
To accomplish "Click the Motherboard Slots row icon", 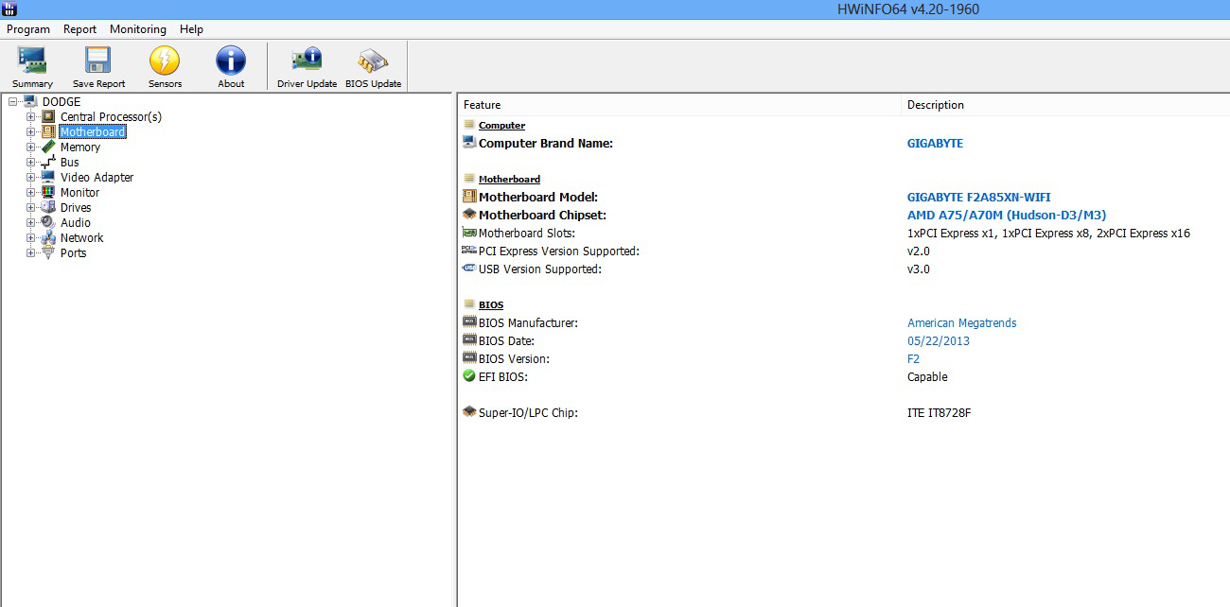I will pyautogui.click(x=469, y=233).
